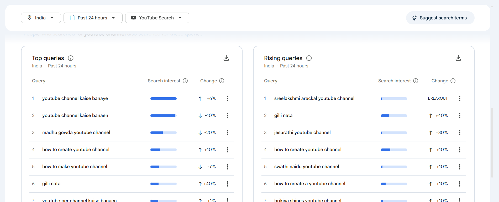Screen dimensions: 499x202
Task: Open more options for rising query gilli nata
Action: coord(460,116)
